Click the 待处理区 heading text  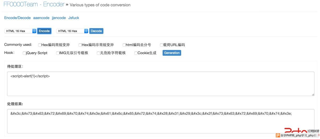pos(15,66)
